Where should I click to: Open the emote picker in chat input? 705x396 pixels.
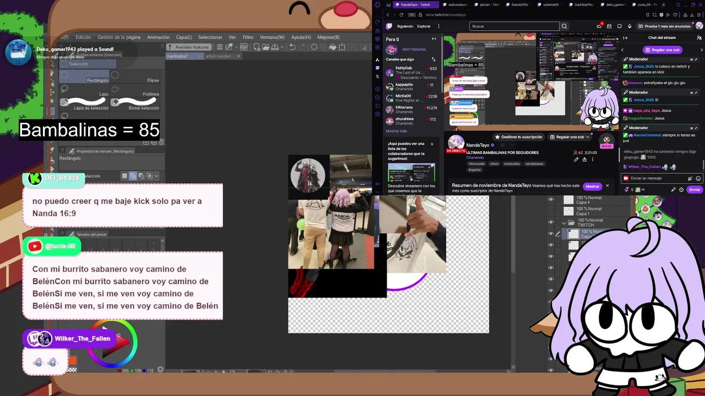tap(698, 178)
